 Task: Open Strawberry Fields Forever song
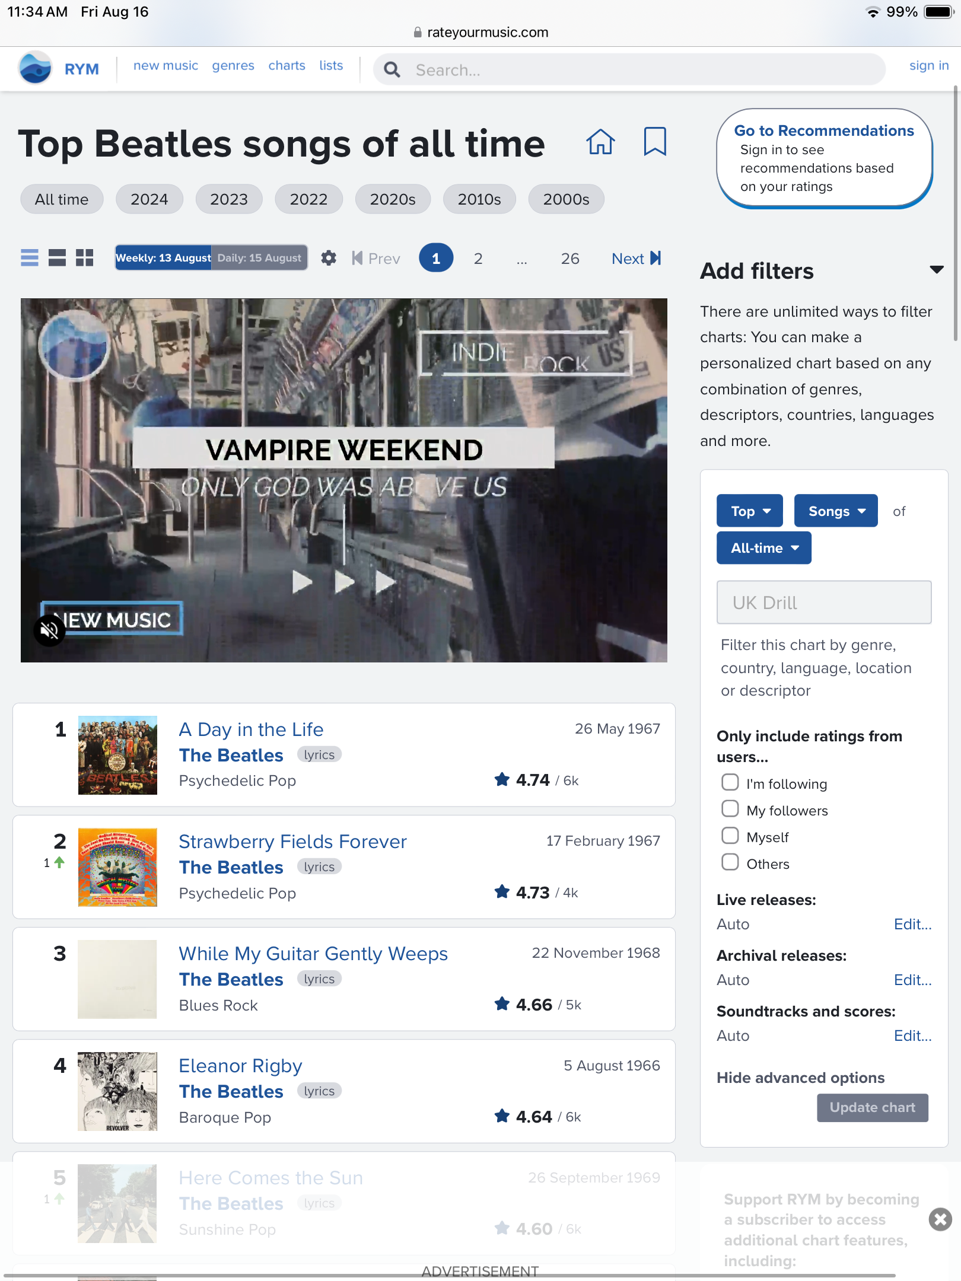click(x=292, y=841)
